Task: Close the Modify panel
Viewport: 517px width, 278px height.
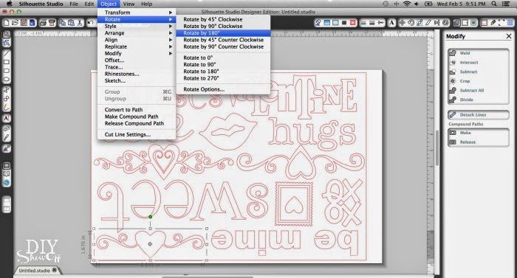Action: click(509, 36)
